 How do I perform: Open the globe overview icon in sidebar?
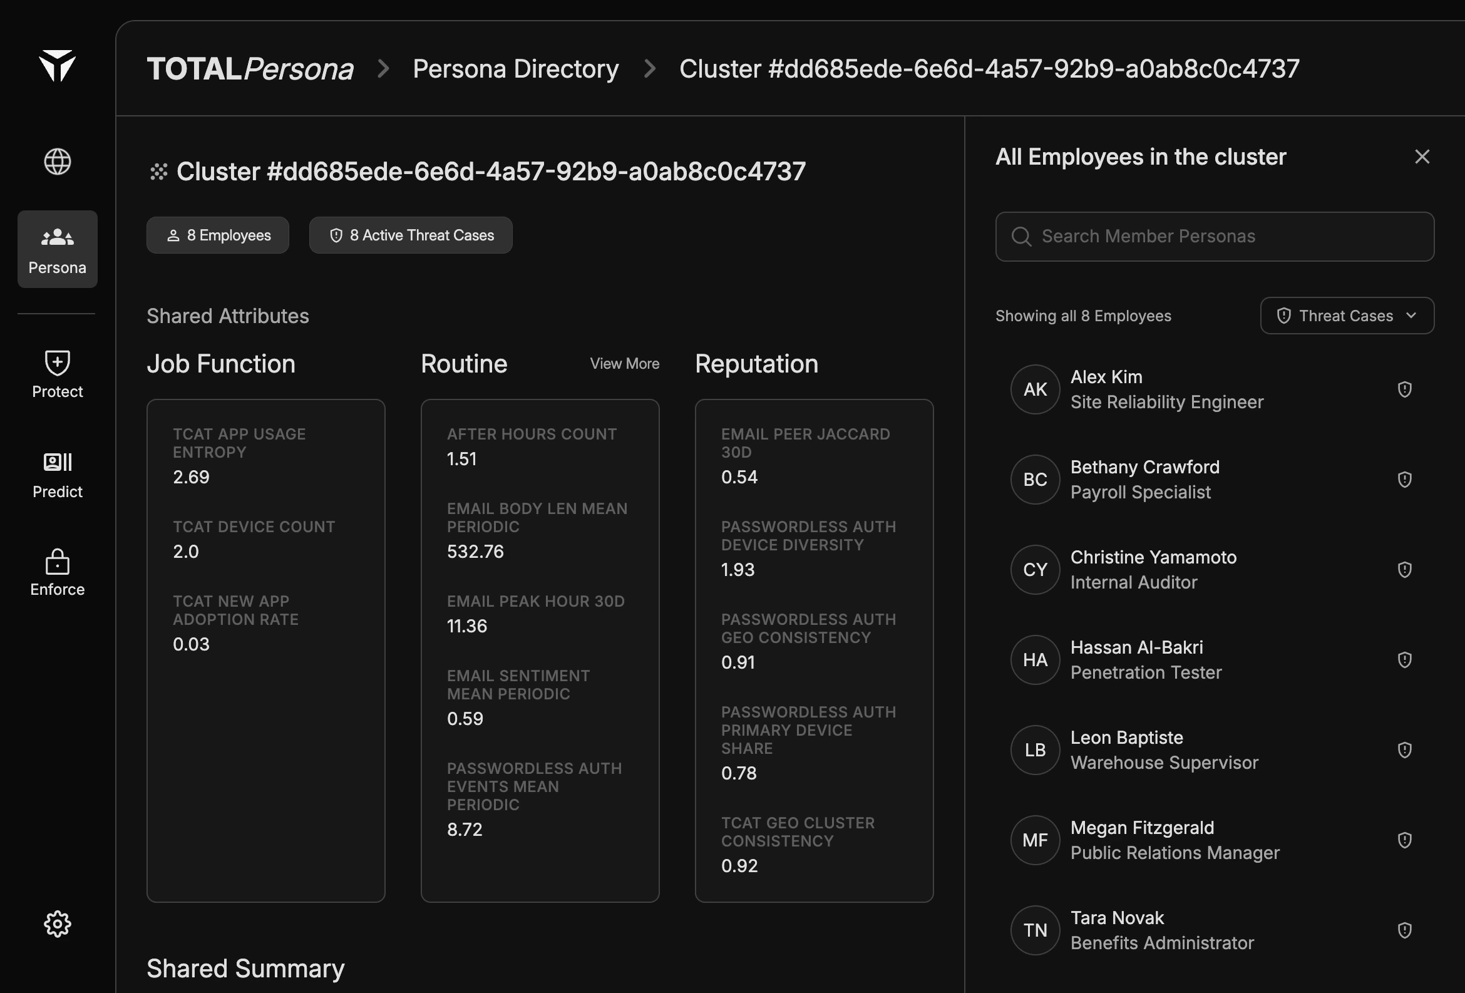(x=58, y=162)
